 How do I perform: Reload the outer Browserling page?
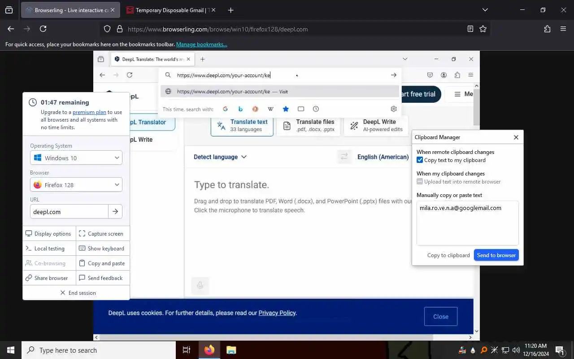pyautogui.click(x=43, y=29)
